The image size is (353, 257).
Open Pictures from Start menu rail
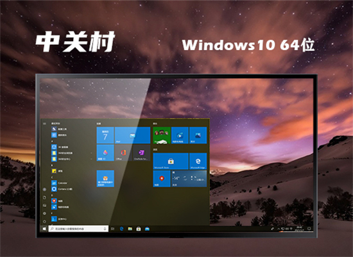44,205
